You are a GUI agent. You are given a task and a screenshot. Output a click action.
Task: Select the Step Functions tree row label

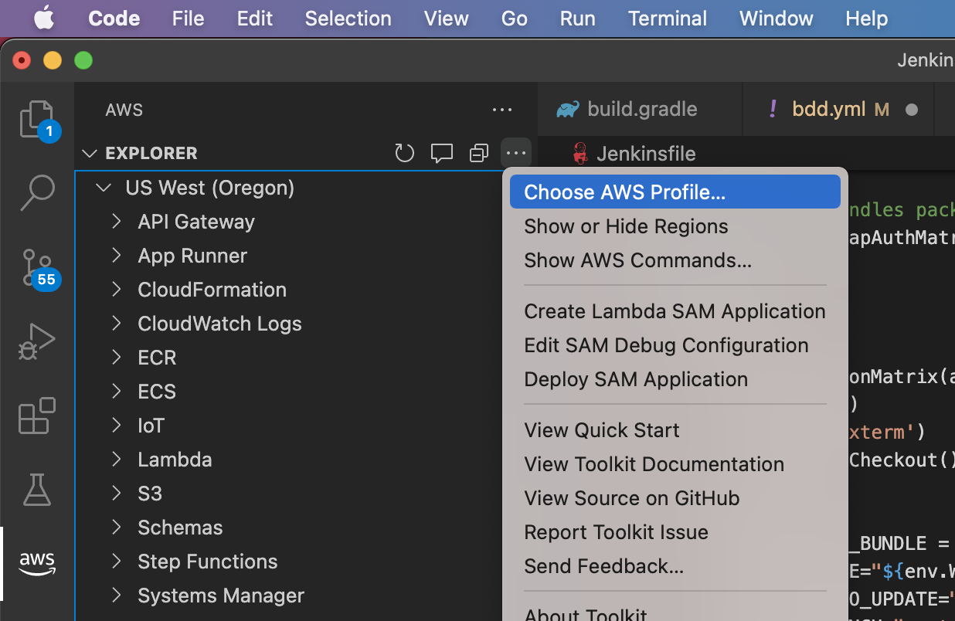(208, 562)
